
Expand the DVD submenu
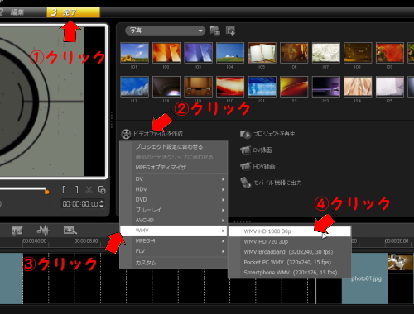coord(174,199)
